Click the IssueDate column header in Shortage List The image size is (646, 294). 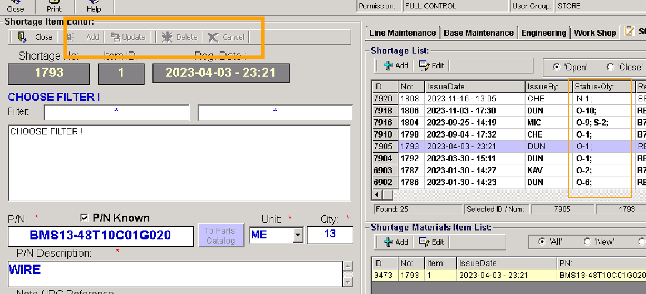click(475, 86)
